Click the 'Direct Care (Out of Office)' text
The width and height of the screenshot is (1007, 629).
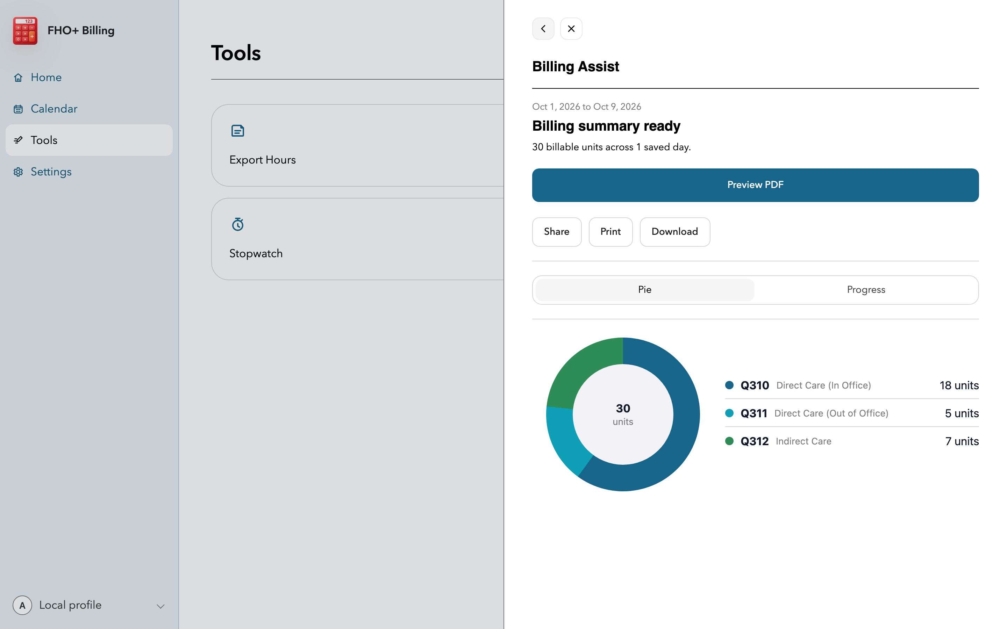point(831,413)
